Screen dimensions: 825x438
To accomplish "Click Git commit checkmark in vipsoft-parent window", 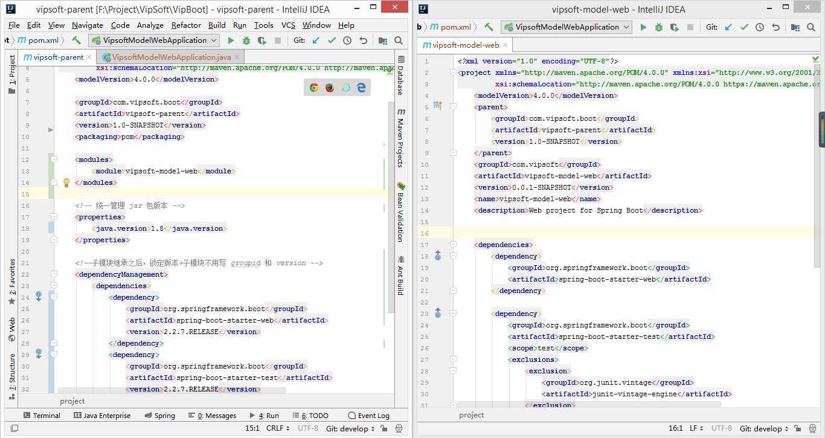I will point(332,40).
